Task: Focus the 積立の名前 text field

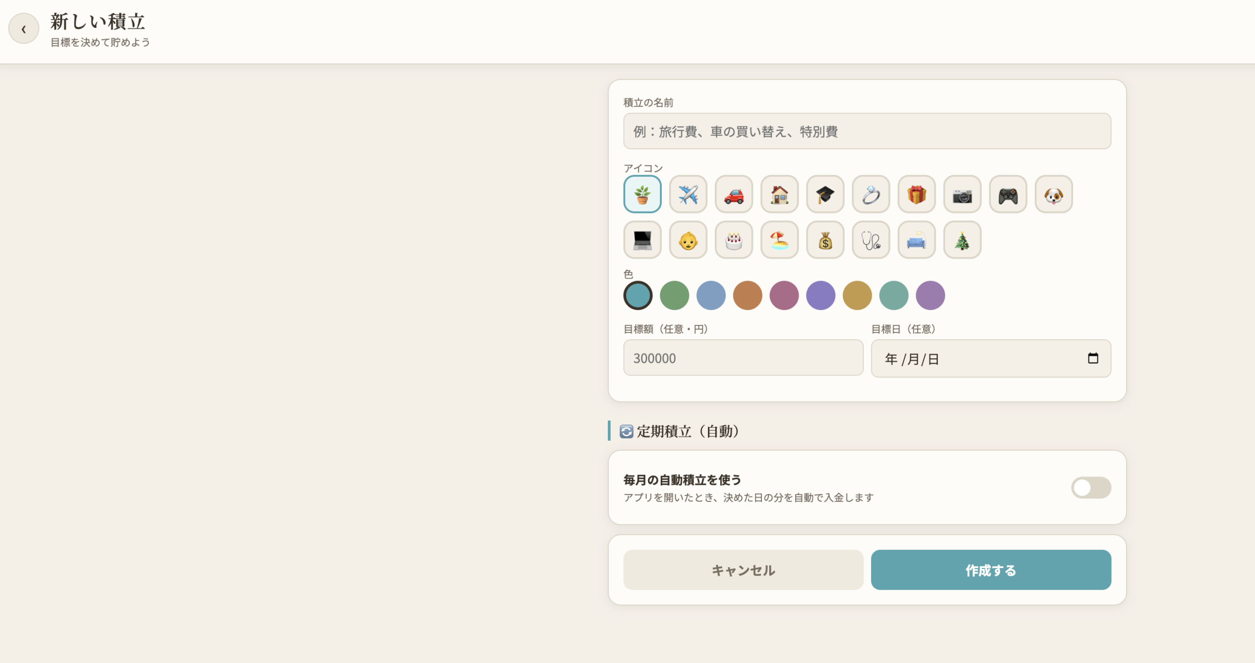Action: click(867, 131)
